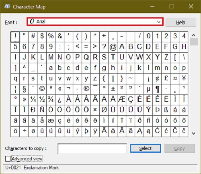The height and width of the screenshot is (174, 201).
Task: Select the capital Ç with cedilla
Action: (131, 100)
